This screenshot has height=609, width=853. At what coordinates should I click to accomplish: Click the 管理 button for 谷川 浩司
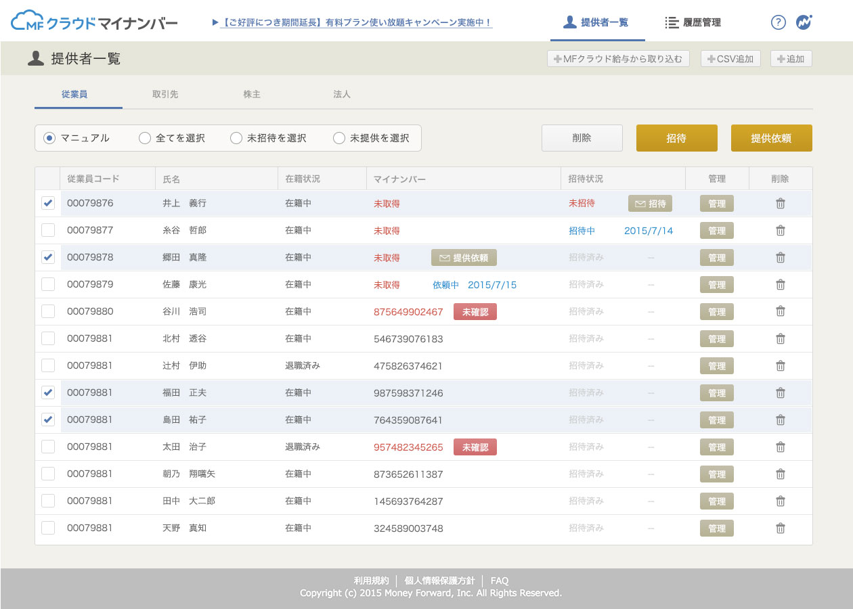pos(716,311)
